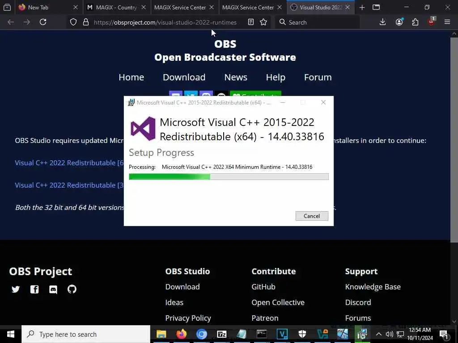Open the Firefox hamburger menu
Image resolution: width=458 pixels, height=343 pixels.
point(447,22)
